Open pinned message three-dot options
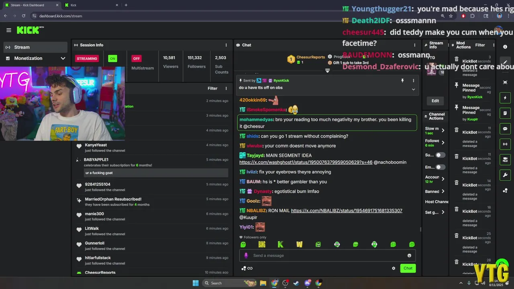Image resolution: width=514 pixels, height=289 pixels. coord(413,80)
